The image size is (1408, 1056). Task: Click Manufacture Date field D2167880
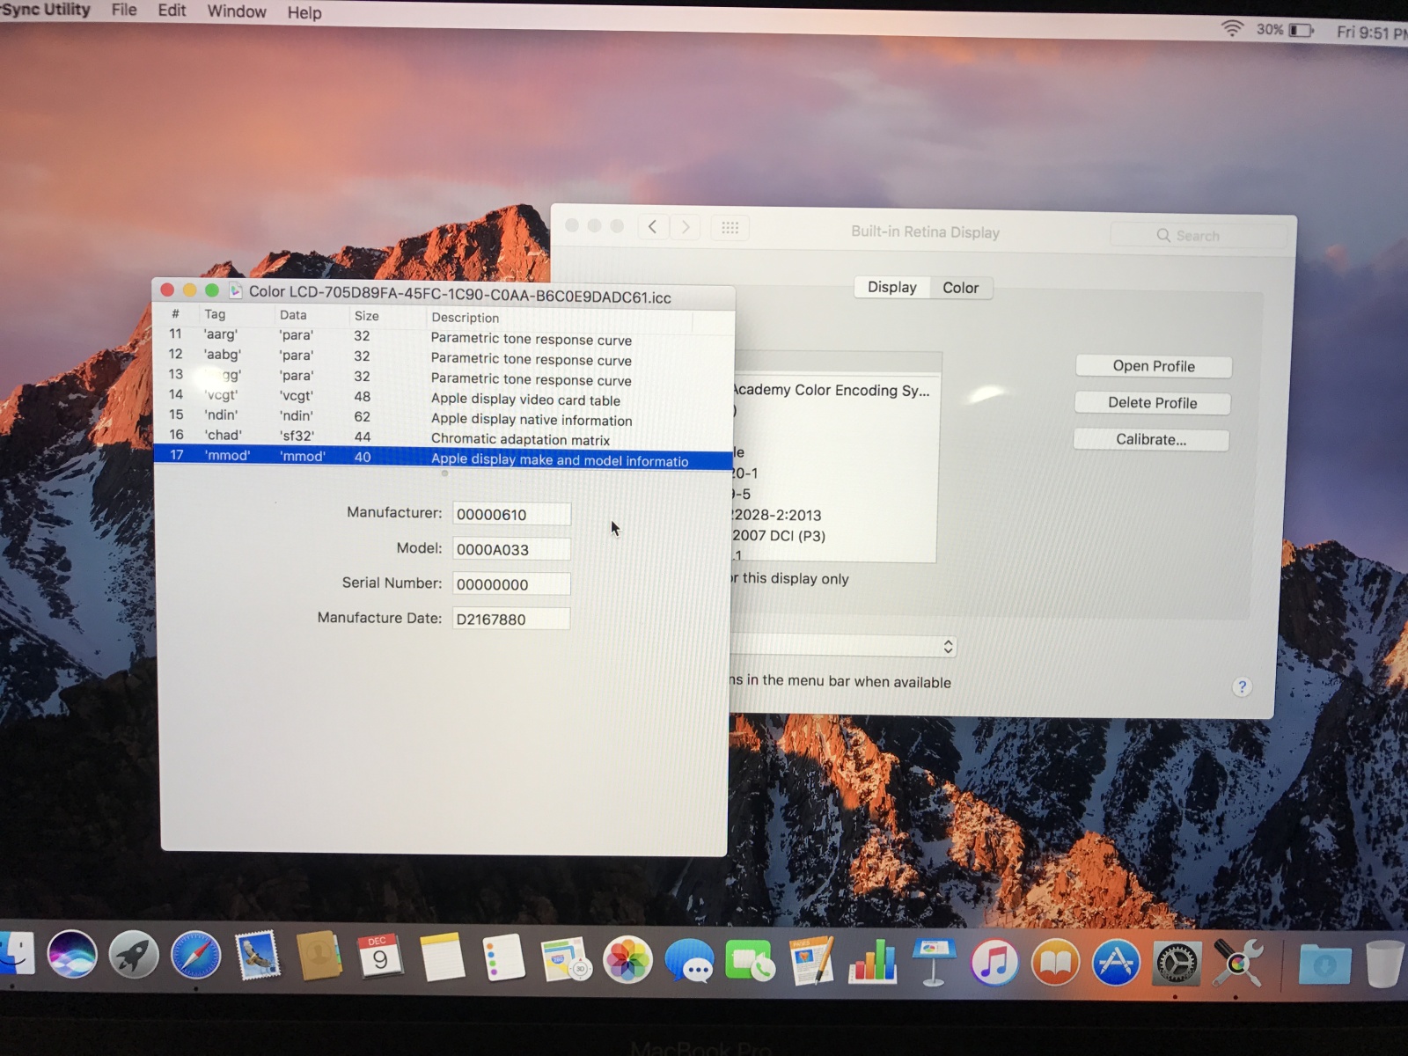pos(511,619)
